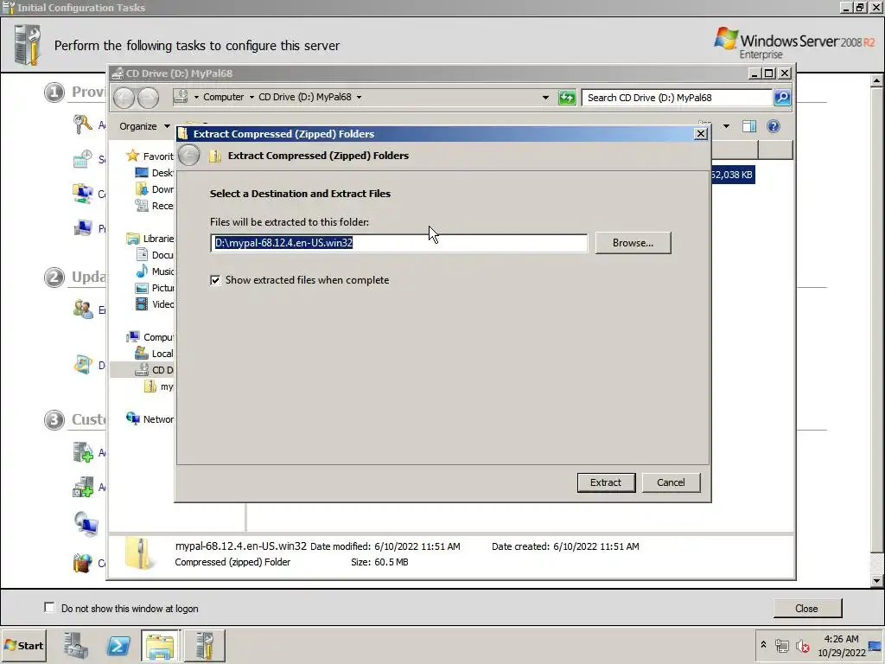
Task: Expand the Computer breadcrumb arrow
Action: click(x=251, y=97)
